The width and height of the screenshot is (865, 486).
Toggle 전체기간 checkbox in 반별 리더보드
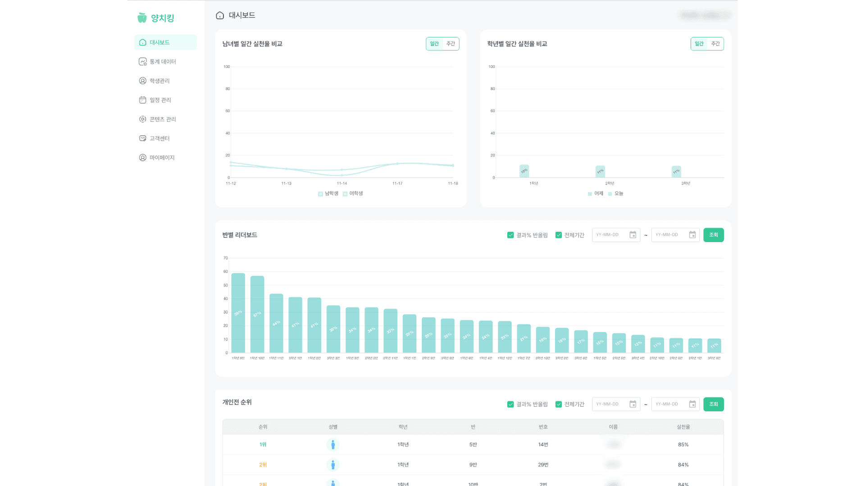pyautogui.click(x=559, y=235)
